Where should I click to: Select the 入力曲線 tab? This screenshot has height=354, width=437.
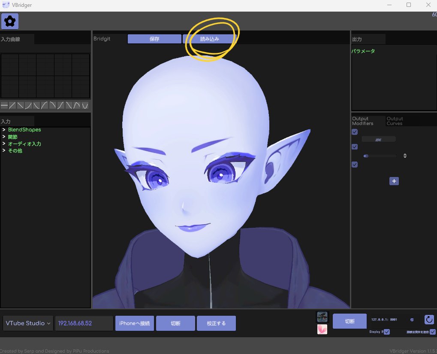tap(17, 39)
